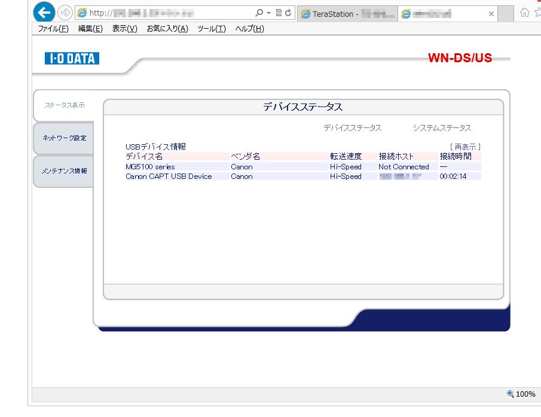Click the I-O DATA logo
The image size is (541, 417).
72,59
